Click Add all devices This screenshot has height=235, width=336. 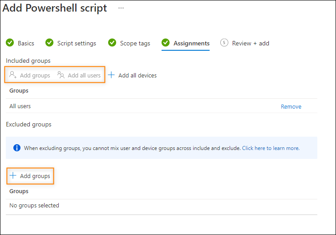point(138,75)
